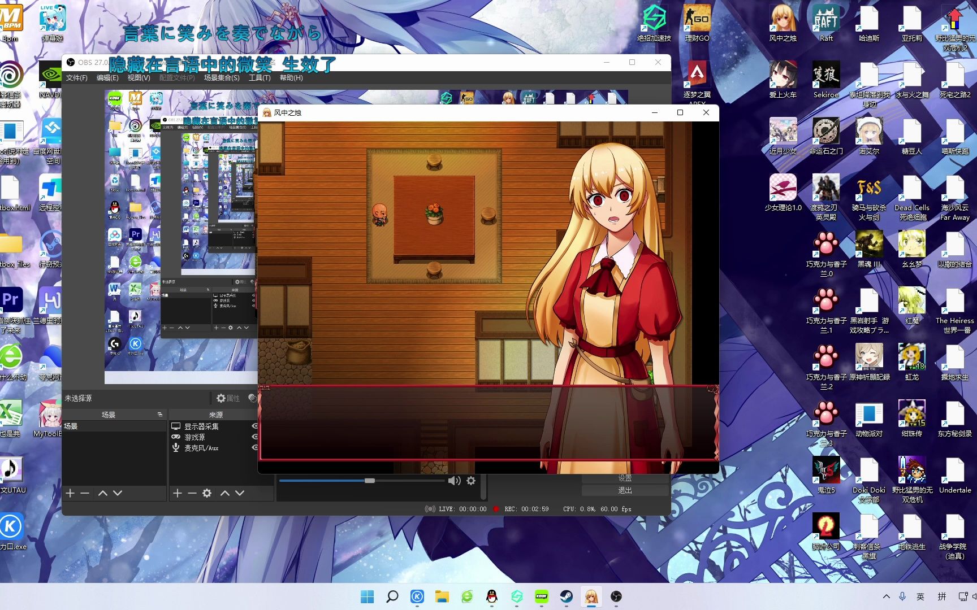The height and width of the screenshot is (610, 977).
Task: Open the 视图(V) menu in OBS
Action: (x=139, y=78)
